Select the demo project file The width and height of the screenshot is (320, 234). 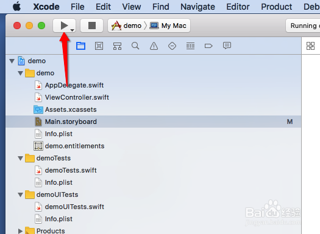[154, 61]
